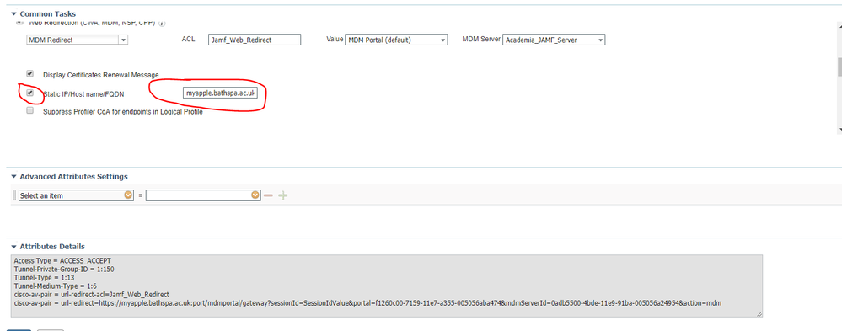
Task: Uncheck Static IP/Host name/FQDN checkbox
Action: [30, 93]
